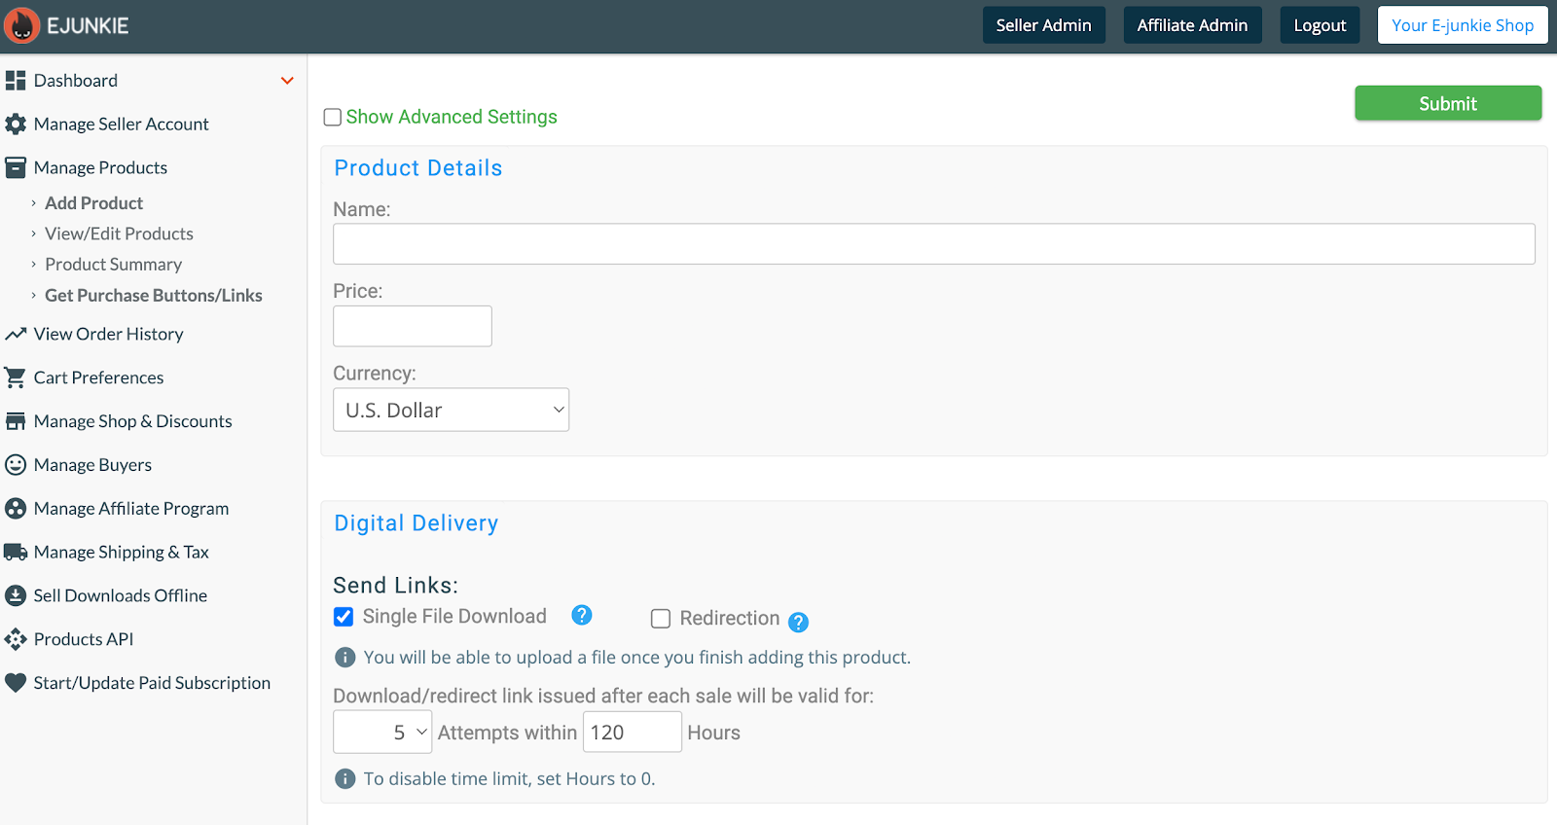Image resolution: width=1557 pixels, height=825 pixels.
Task: Click the EJUNKIE brand name
Action: click(88, 26)
